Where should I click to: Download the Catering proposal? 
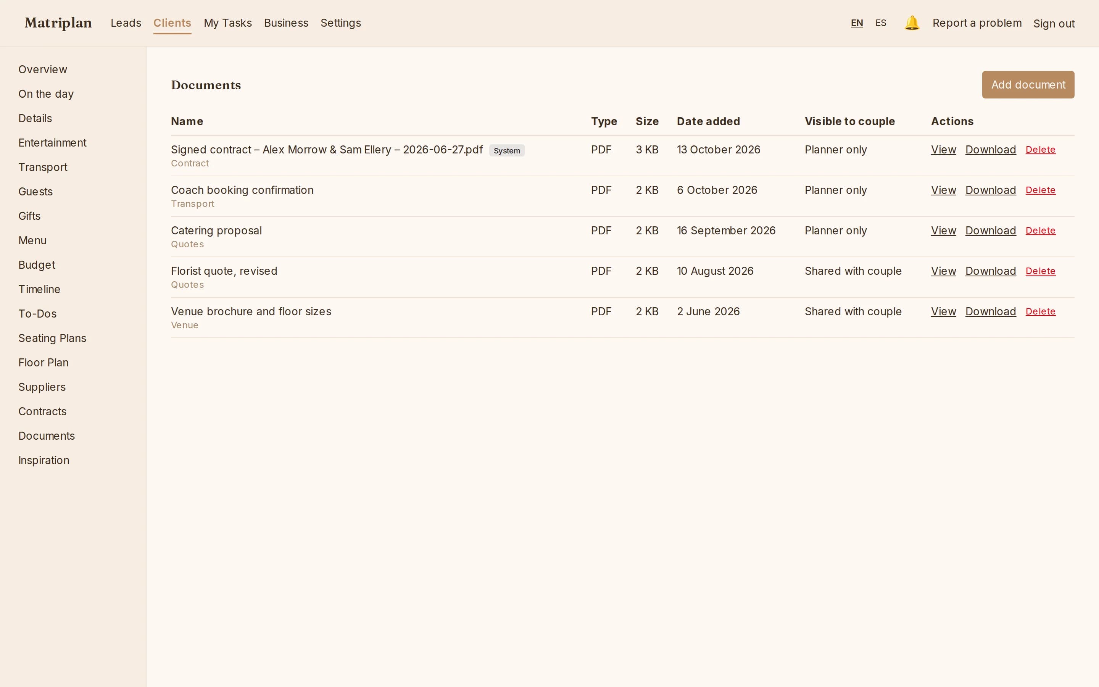tap(991, 231)
